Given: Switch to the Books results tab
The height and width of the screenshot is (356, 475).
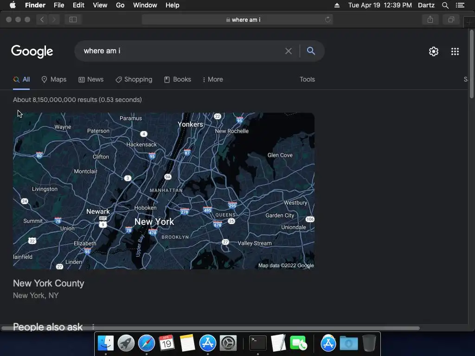Looking at the screenshot, I should click(178, 79).
